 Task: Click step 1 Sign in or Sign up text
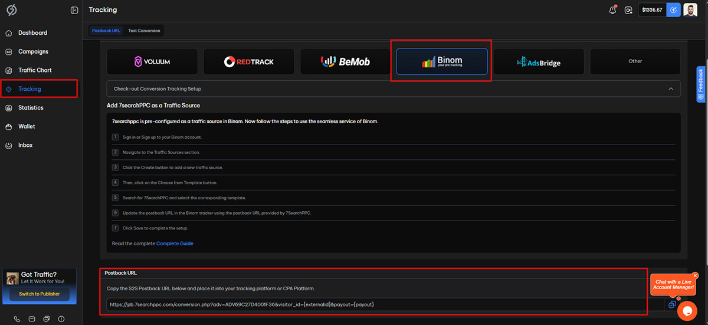tap(162, 137)
